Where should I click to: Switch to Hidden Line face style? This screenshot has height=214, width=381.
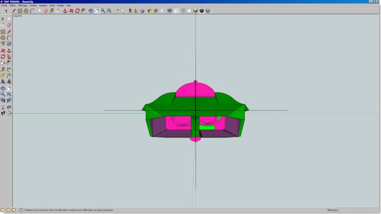coord(189,10)
